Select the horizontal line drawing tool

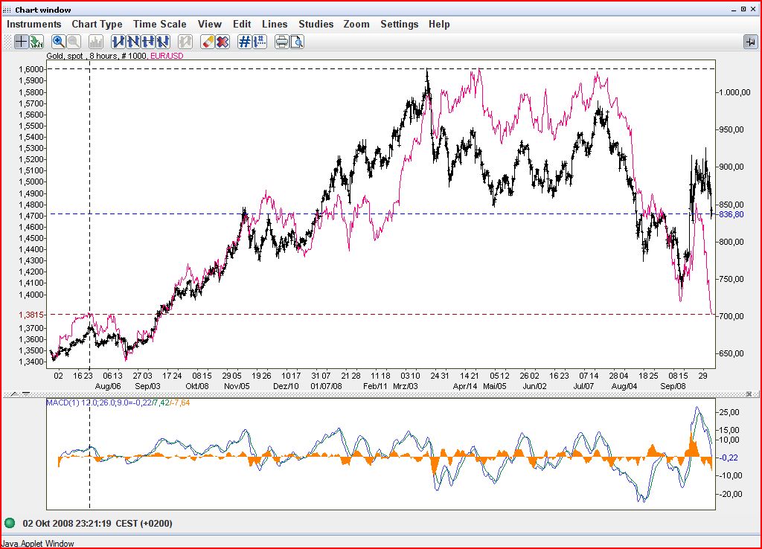(x=148, y=42)
